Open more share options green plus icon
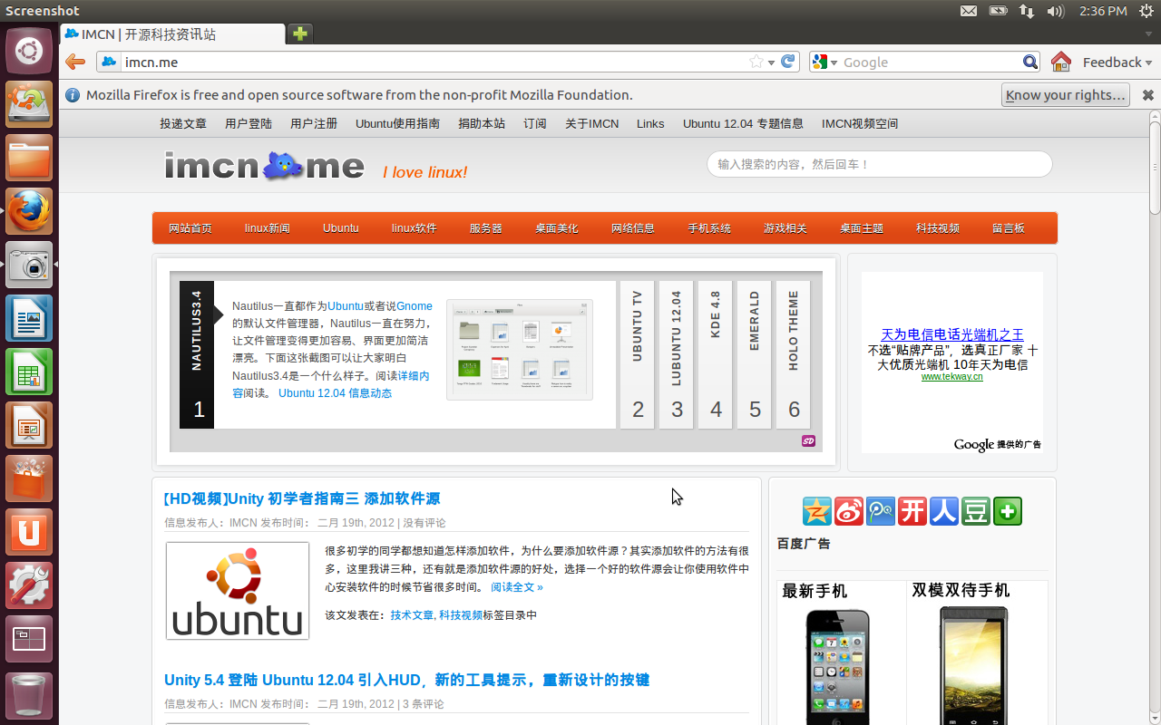 tap(1008, 511)
